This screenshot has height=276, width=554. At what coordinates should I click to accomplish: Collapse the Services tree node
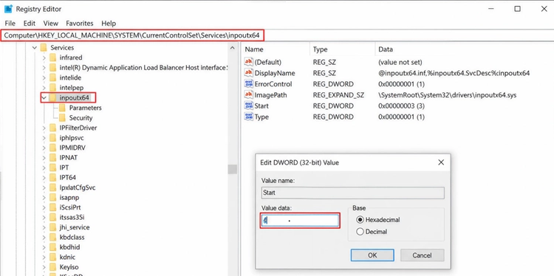35,47
